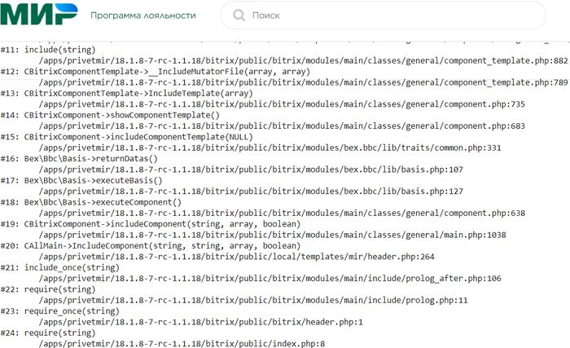
Task: Click the МИР logo
Action: pyautogui.click(x=39, y=15)
